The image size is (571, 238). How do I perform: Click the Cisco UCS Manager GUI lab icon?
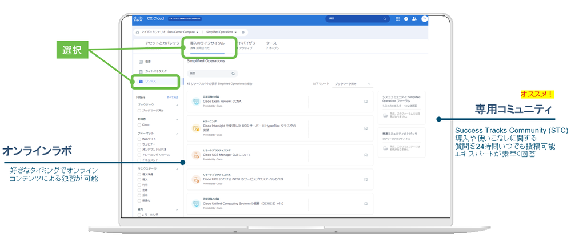[x=196, y=155]
